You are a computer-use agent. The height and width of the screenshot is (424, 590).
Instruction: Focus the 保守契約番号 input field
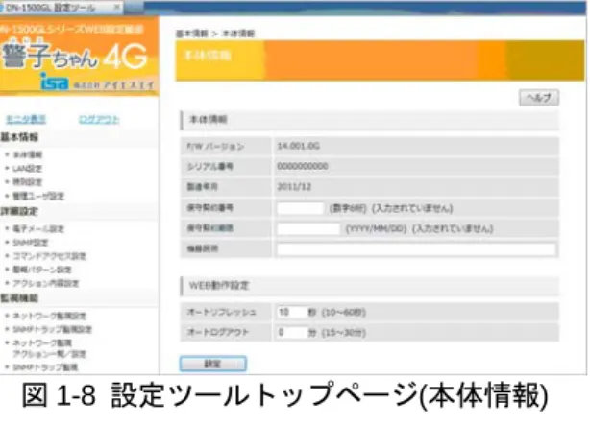300,208
